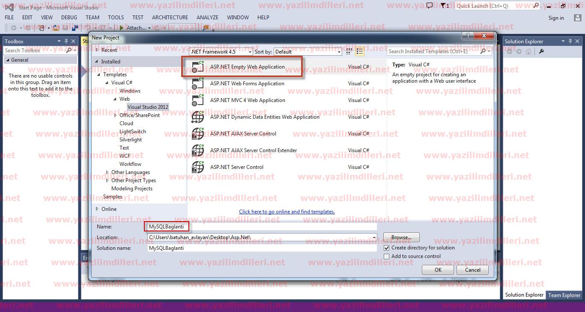Open the Location path dropdown arrow
585x312 pixels.
(x=374, y=237)
